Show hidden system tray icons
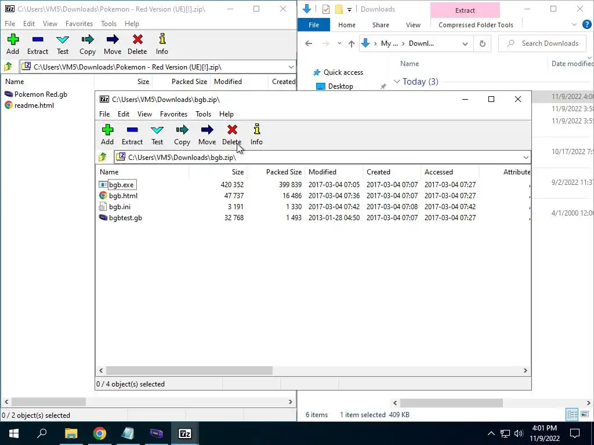This screenshot has height=445, width=594. [491, 433]
